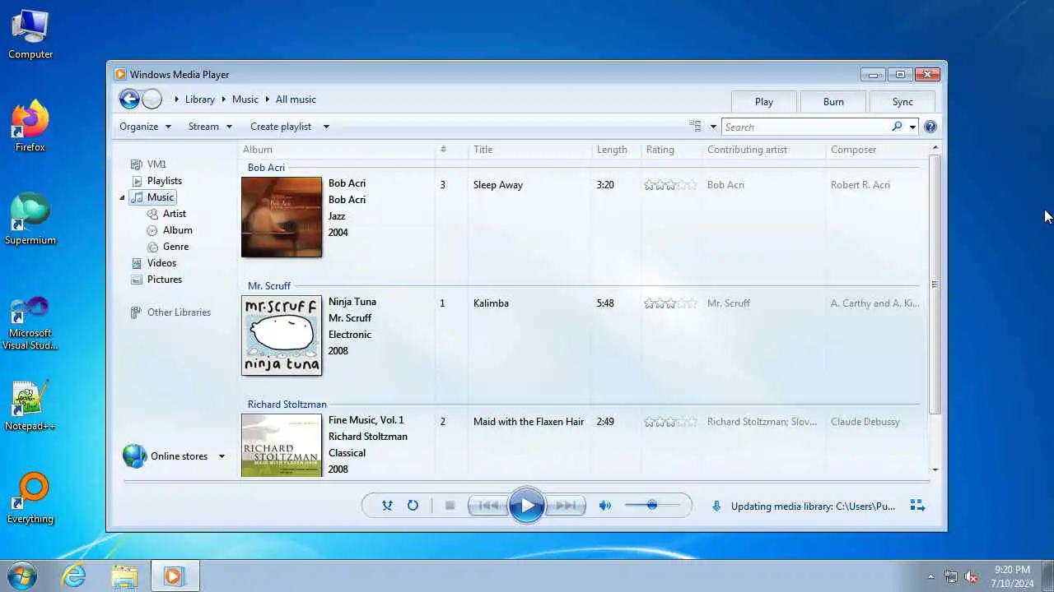Set star rating for Sleep Away
1054x592 pixels.
(670, 185)
